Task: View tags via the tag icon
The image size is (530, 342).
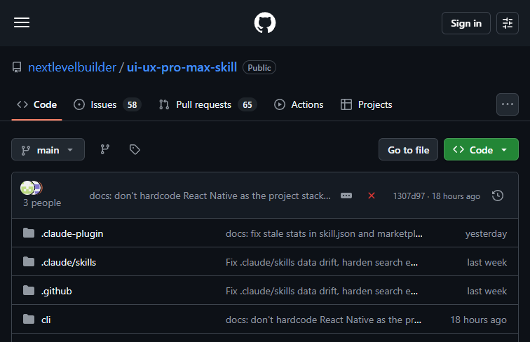Action: point(135,149)
